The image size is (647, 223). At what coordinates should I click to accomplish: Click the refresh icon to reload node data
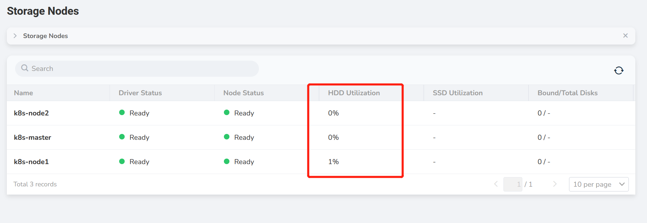tap(618, 70)
